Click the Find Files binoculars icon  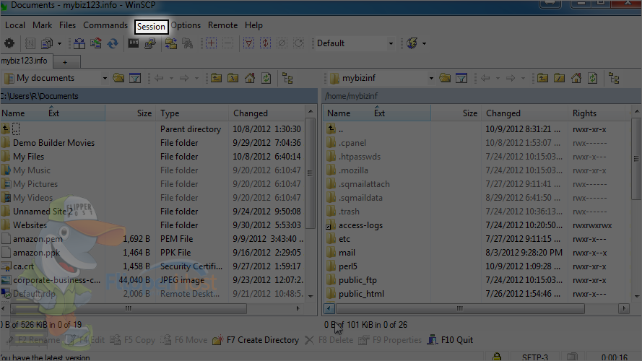(x=188, y=43)
